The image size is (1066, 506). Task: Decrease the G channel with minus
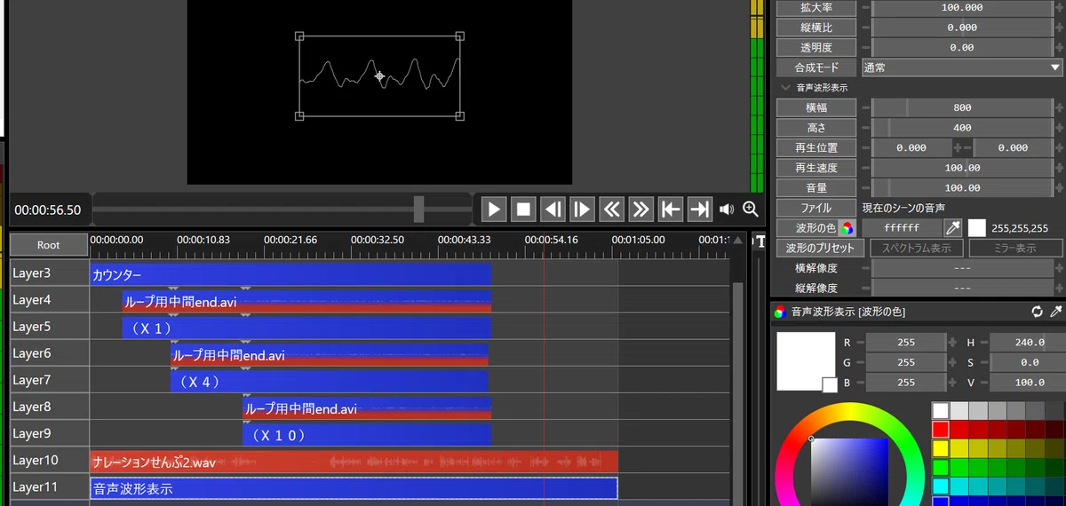[x=860, y=362]
